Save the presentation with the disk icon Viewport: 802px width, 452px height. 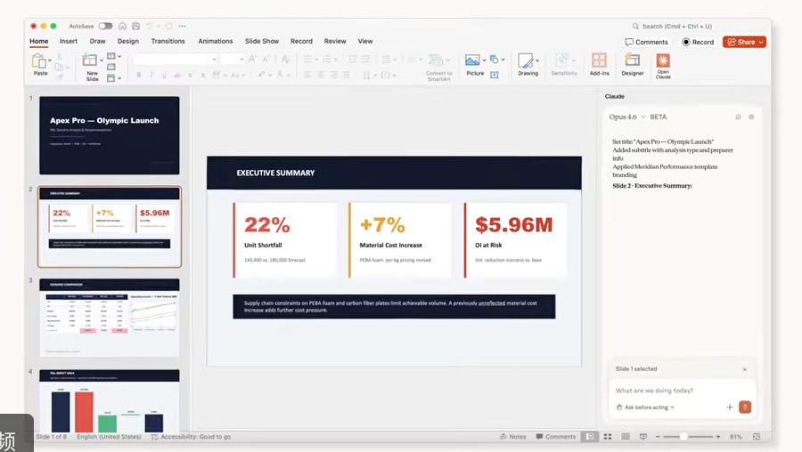136,26
